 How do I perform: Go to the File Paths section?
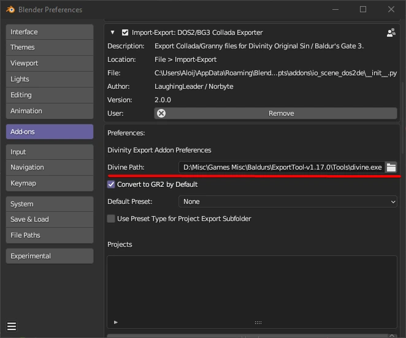coord(50,235)
